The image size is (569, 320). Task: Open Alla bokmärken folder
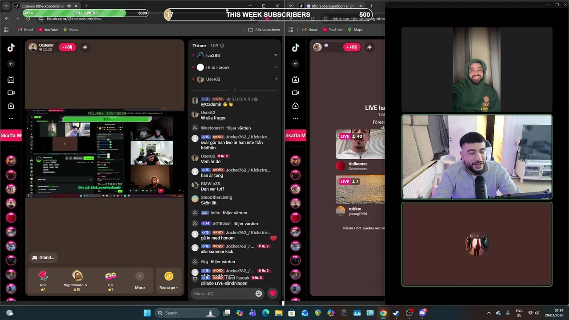[264, 30]
